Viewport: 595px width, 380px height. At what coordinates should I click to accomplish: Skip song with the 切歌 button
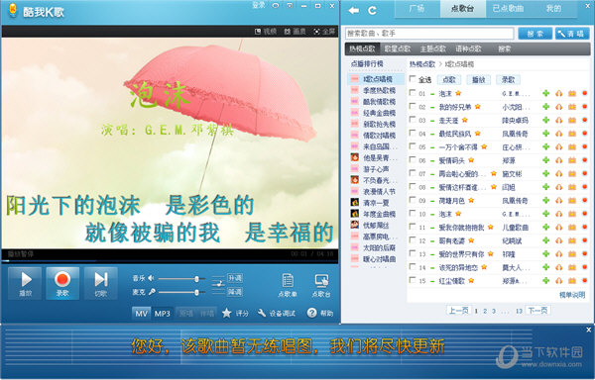coord(100,283)
